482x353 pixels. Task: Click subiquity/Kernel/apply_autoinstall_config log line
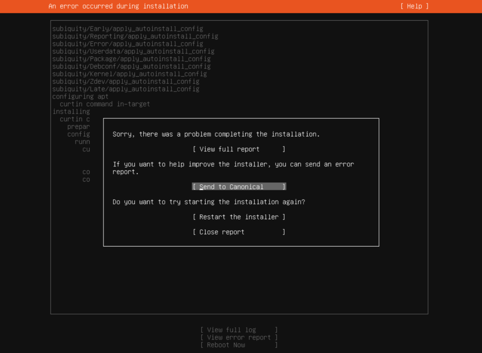129,74
